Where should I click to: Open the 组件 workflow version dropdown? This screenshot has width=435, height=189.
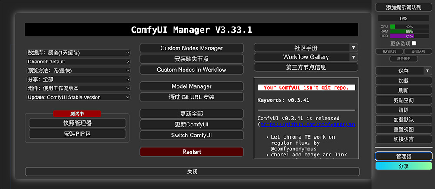pos(79,88)
